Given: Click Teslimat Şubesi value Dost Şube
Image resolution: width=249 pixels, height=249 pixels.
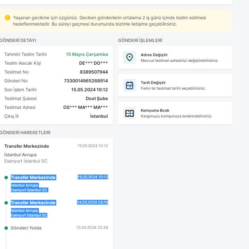Looking at the screenshot, I should 97,99.
